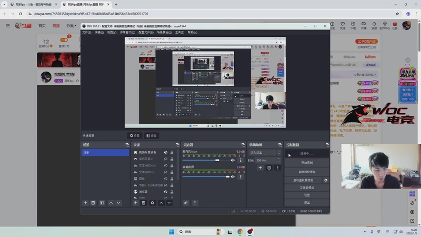The image size is (421, 237).
Task: Open Douyu 消息 bell icon in header
Action: click(374, 25)
